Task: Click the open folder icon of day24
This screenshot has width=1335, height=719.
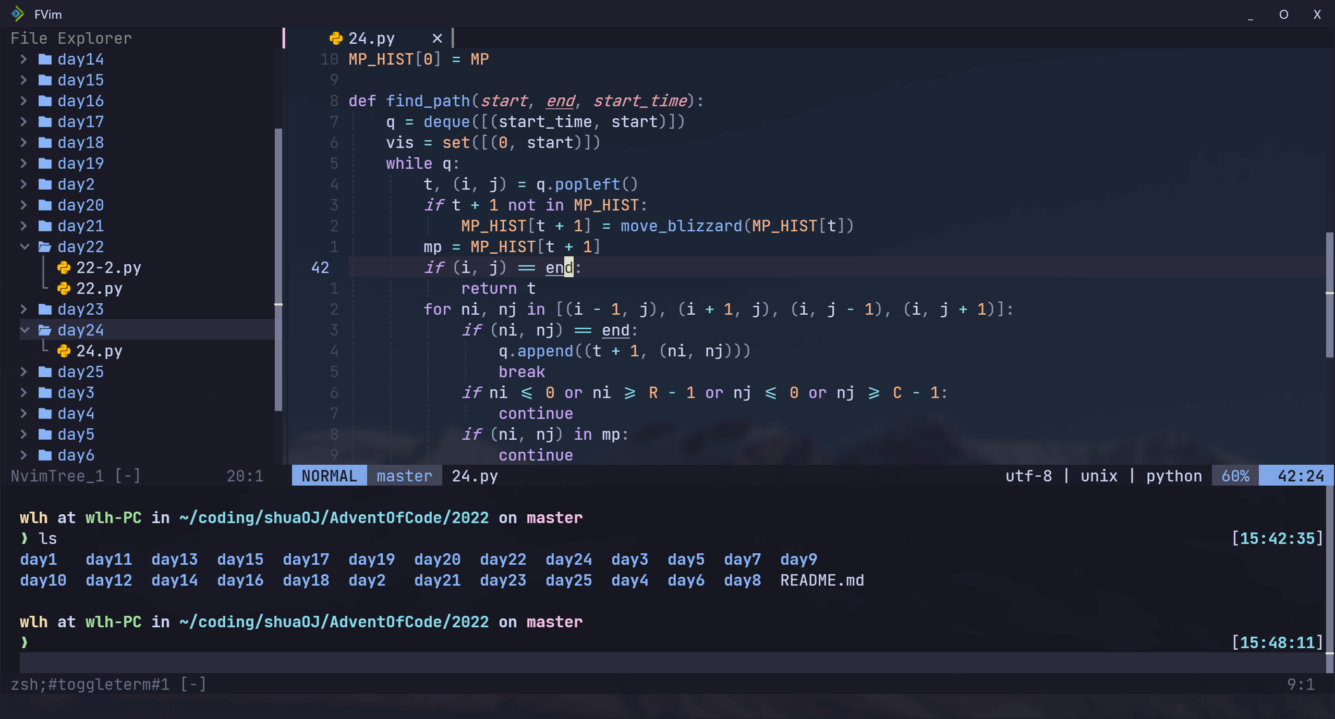Action: click(45, 330)
